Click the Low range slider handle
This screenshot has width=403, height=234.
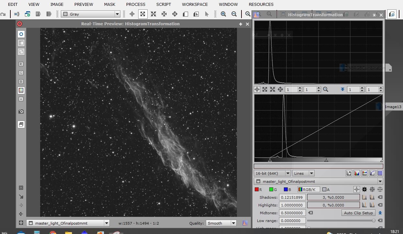pyautogui.click(x=374, y=220)
